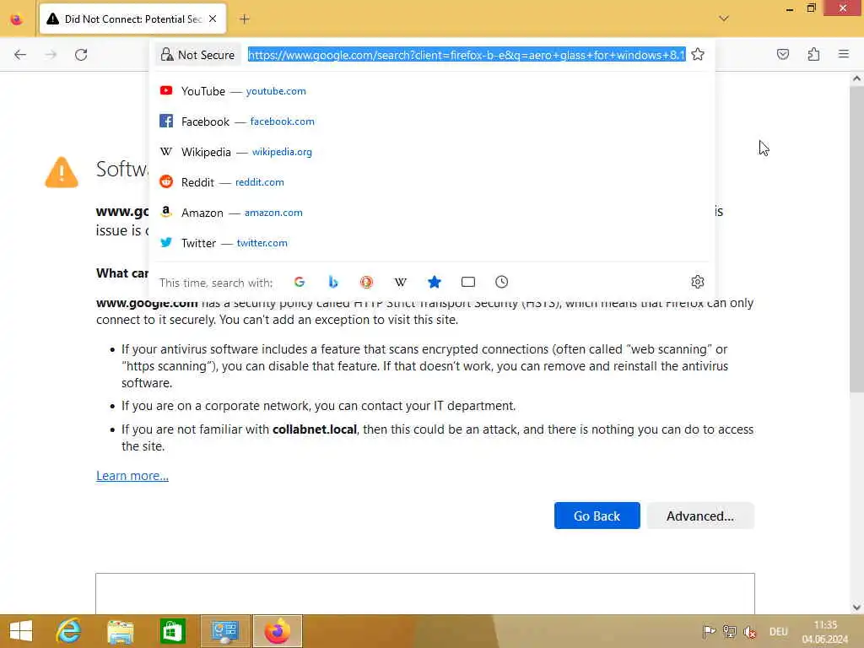Open the muted volume tray icon
The image size is (864, 648).
[750, 631]
